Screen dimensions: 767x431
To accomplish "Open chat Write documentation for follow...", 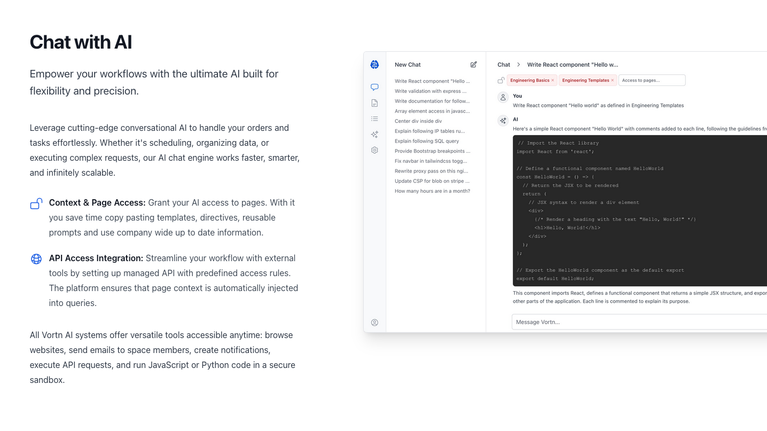I will point(432,101).
